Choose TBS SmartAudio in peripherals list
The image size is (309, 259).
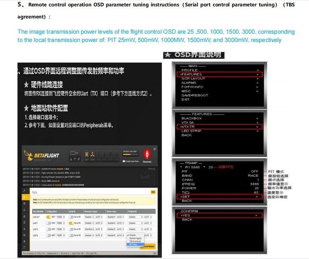135,241
